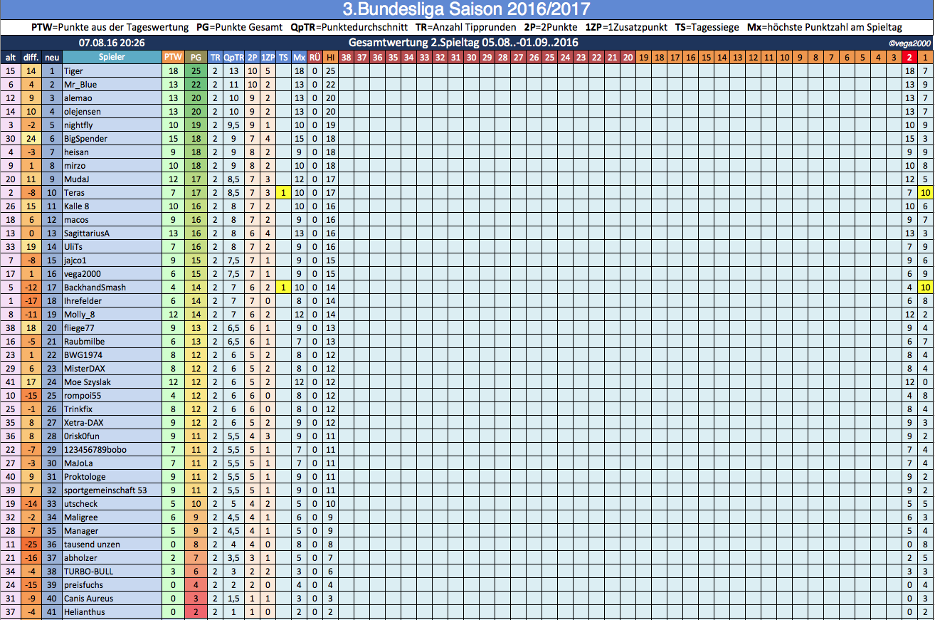Select the '1ZP' column header
The width and height of the screenshot is (935, 620).
268,57
